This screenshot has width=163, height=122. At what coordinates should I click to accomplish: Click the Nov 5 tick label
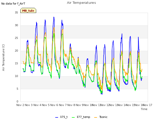pos(46,105)
